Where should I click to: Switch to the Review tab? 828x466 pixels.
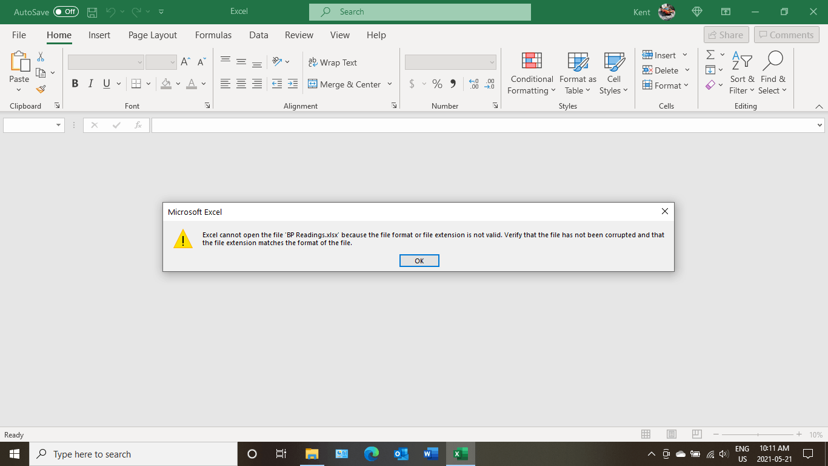point(299,35)
